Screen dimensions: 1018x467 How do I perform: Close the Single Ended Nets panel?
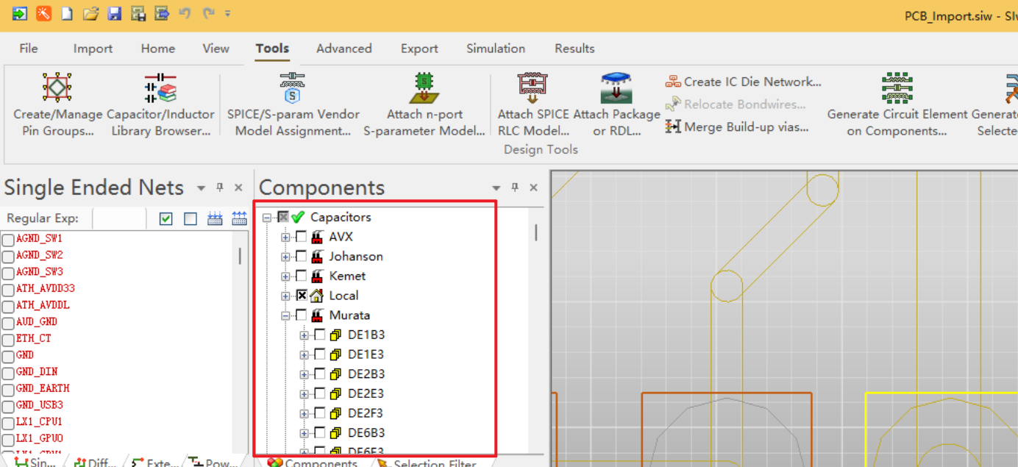[238, 188]
